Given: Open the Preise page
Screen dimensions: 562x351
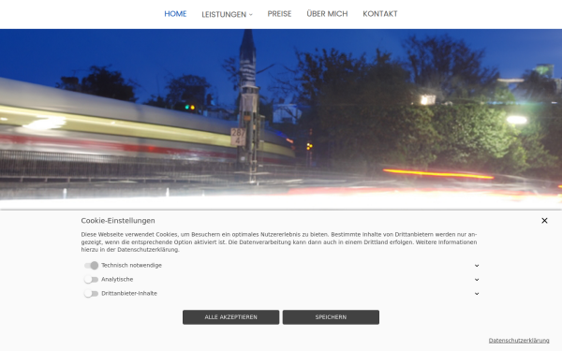Looking at the screenshot, I should pos(279,14).
